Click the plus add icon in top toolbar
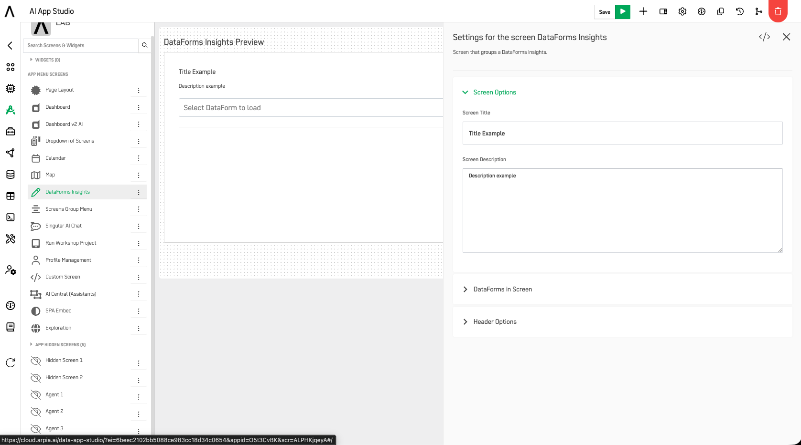The width and height of the screenshot is (801, 445). (643, 11)
